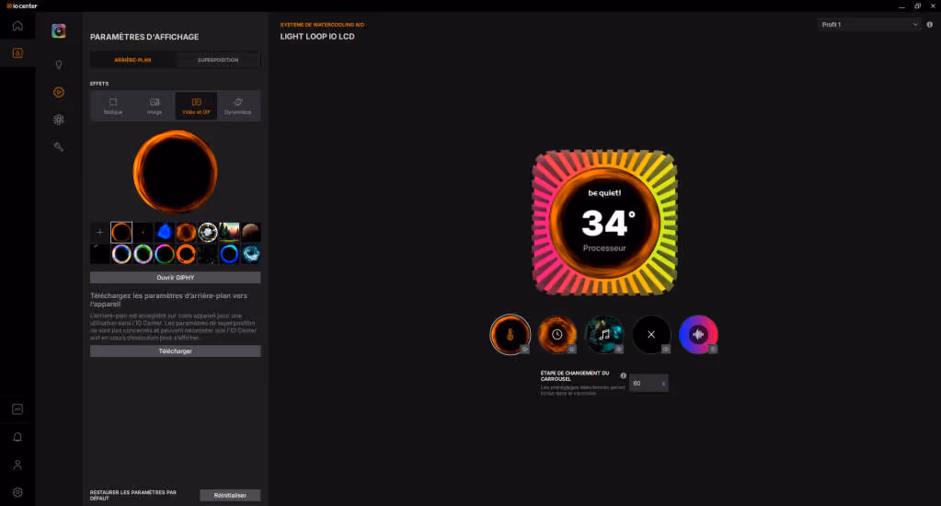Viewport: 941px width, 506px height.
Task: Select the solid blue ring thumbnail
Action: point(229,254)
